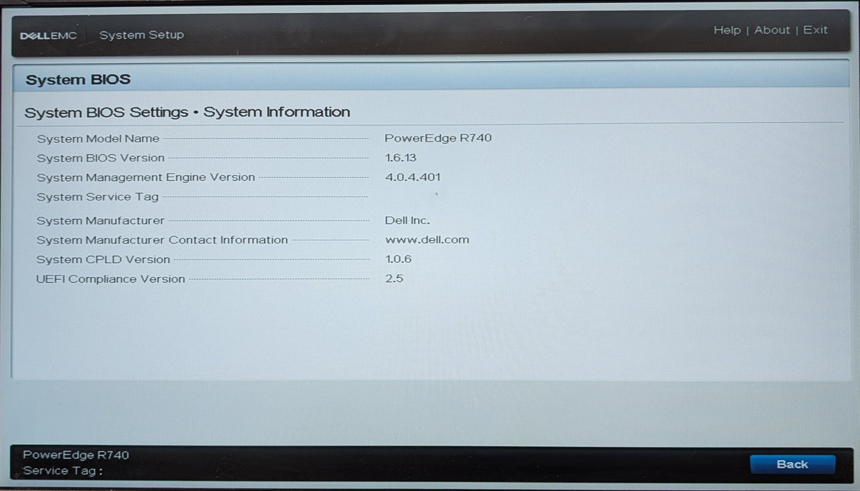
Task: Select the System BIOS Version label
Action: 101,158
